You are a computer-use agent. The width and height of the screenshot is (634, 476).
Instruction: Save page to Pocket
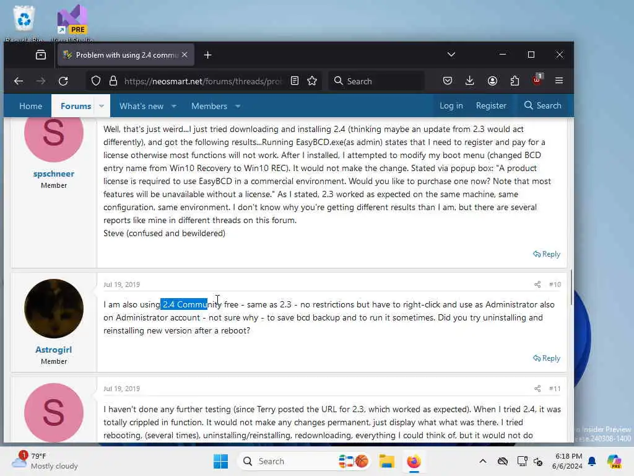(447, 81)
